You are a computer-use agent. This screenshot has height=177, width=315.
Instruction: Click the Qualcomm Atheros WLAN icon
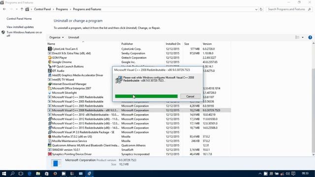(50, 146)
